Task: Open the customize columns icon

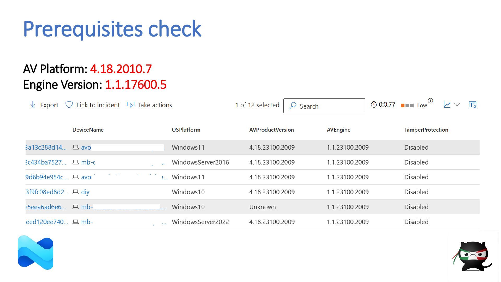Action: point(472,105)
